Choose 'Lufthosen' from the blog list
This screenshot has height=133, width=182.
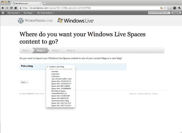coord(60,76)
